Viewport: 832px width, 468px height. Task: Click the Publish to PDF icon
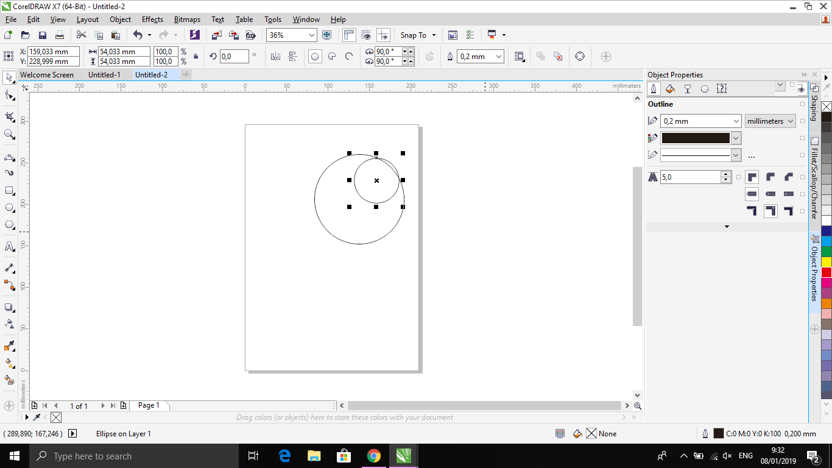click(x=250, y=35)
